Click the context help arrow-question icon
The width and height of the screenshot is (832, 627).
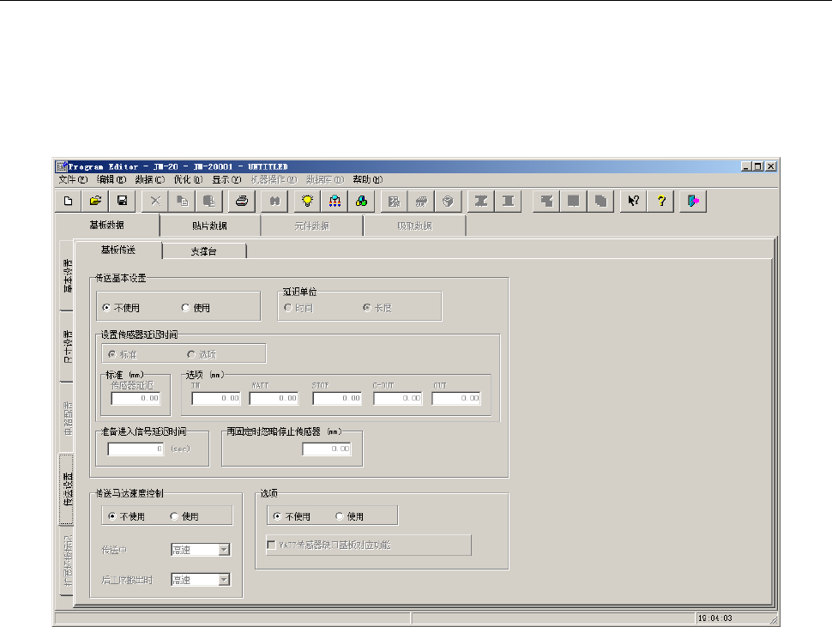tap(633, 201)
